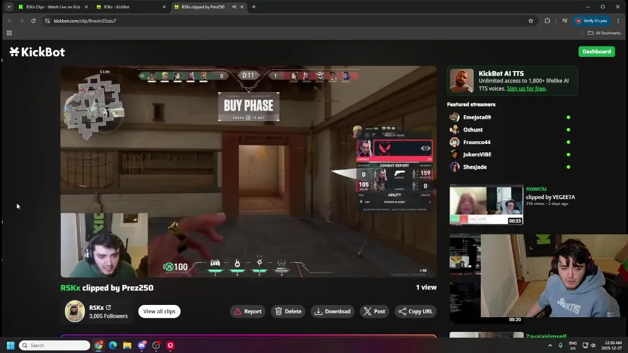Open the Chrome three-dot menu
The width and height of the screenshot is (628, 353).
tap(618, 21)
